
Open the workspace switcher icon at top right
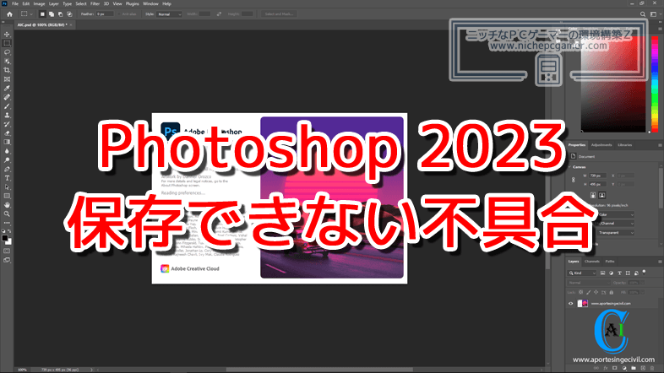653,14
